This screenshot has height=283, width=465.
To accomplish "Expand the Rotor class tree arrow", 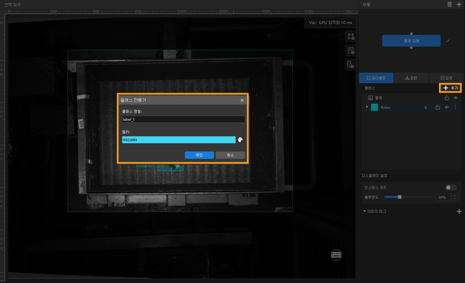I will (367, 107).
